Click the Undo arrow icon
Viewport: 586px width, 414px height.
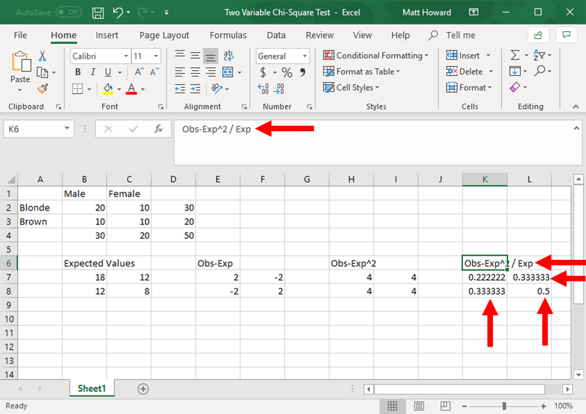(118, 13)
